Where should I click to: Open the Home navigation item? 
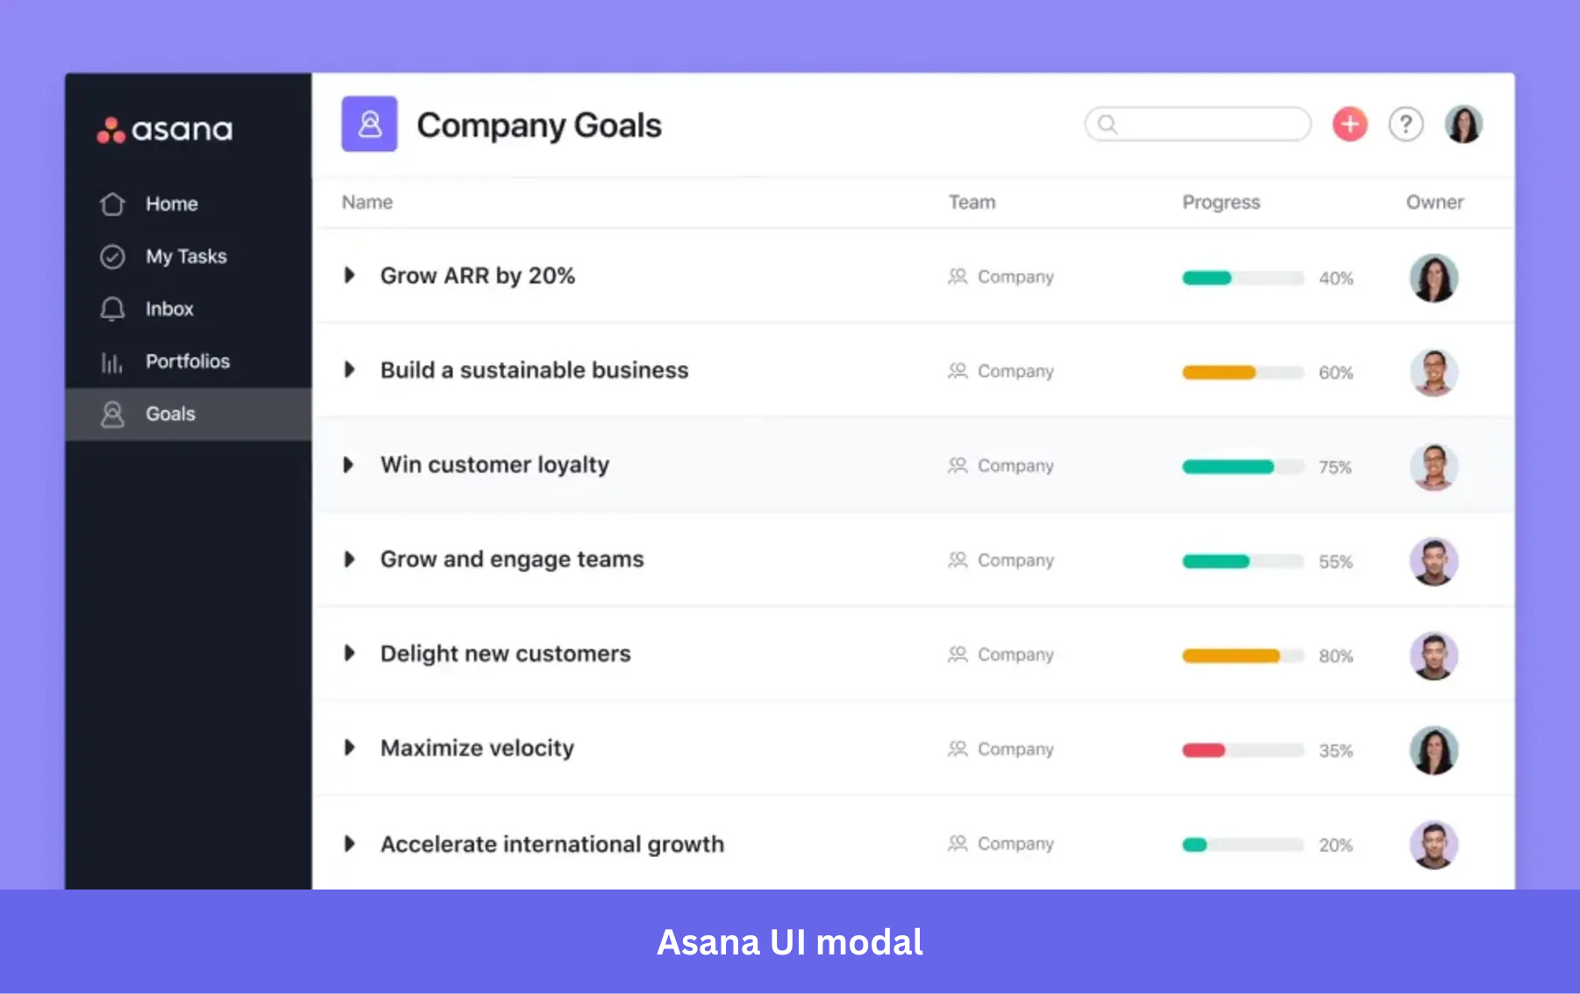[171, 203]
